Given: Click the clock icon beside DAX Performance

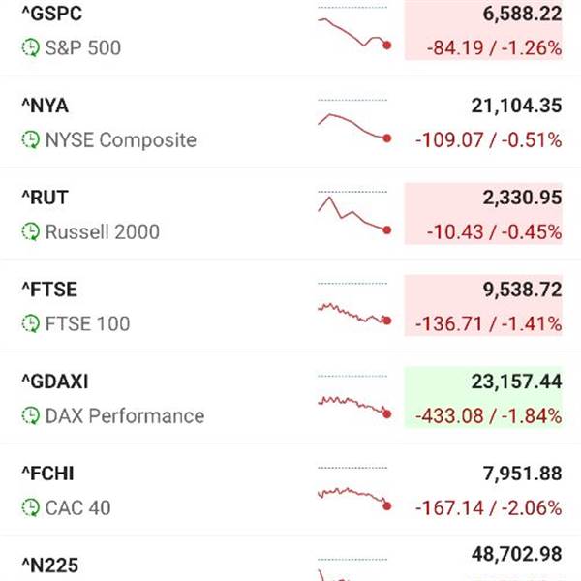Looking at the screenshot, I should coord(31,416).
